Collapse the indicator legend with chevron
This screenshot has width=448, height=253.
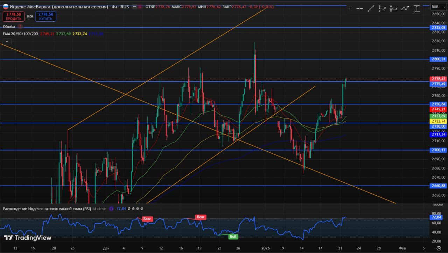7,41
